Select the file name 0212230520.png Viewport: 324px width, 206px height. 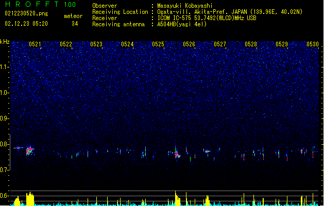point(26,13)
